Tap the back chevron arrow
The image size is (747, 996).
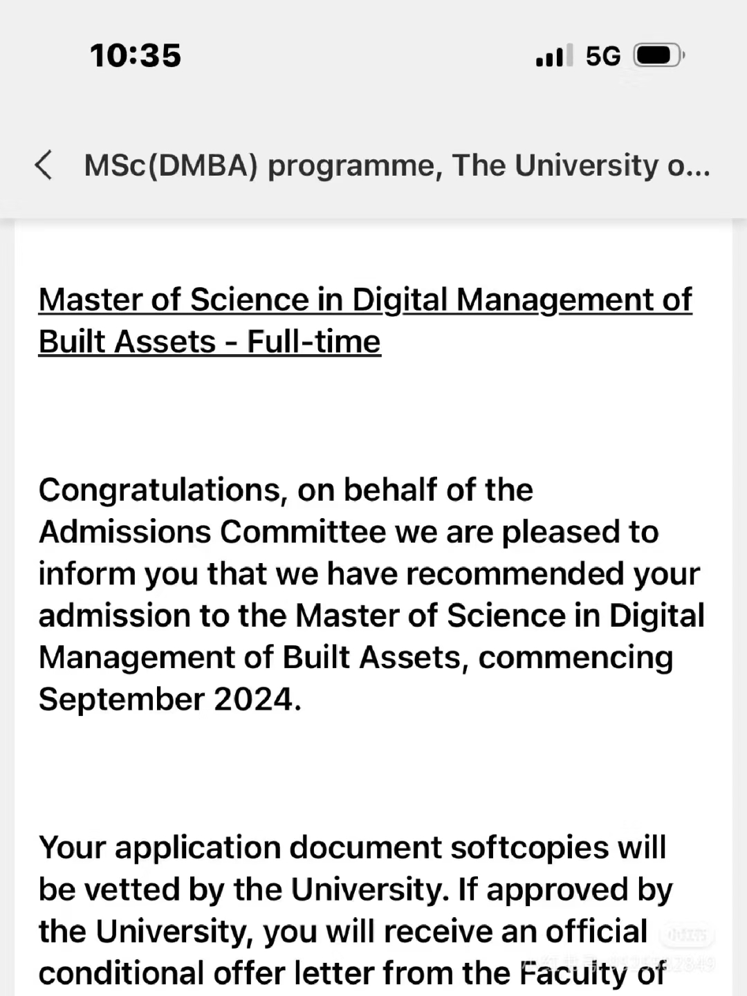tap(44, 165)
